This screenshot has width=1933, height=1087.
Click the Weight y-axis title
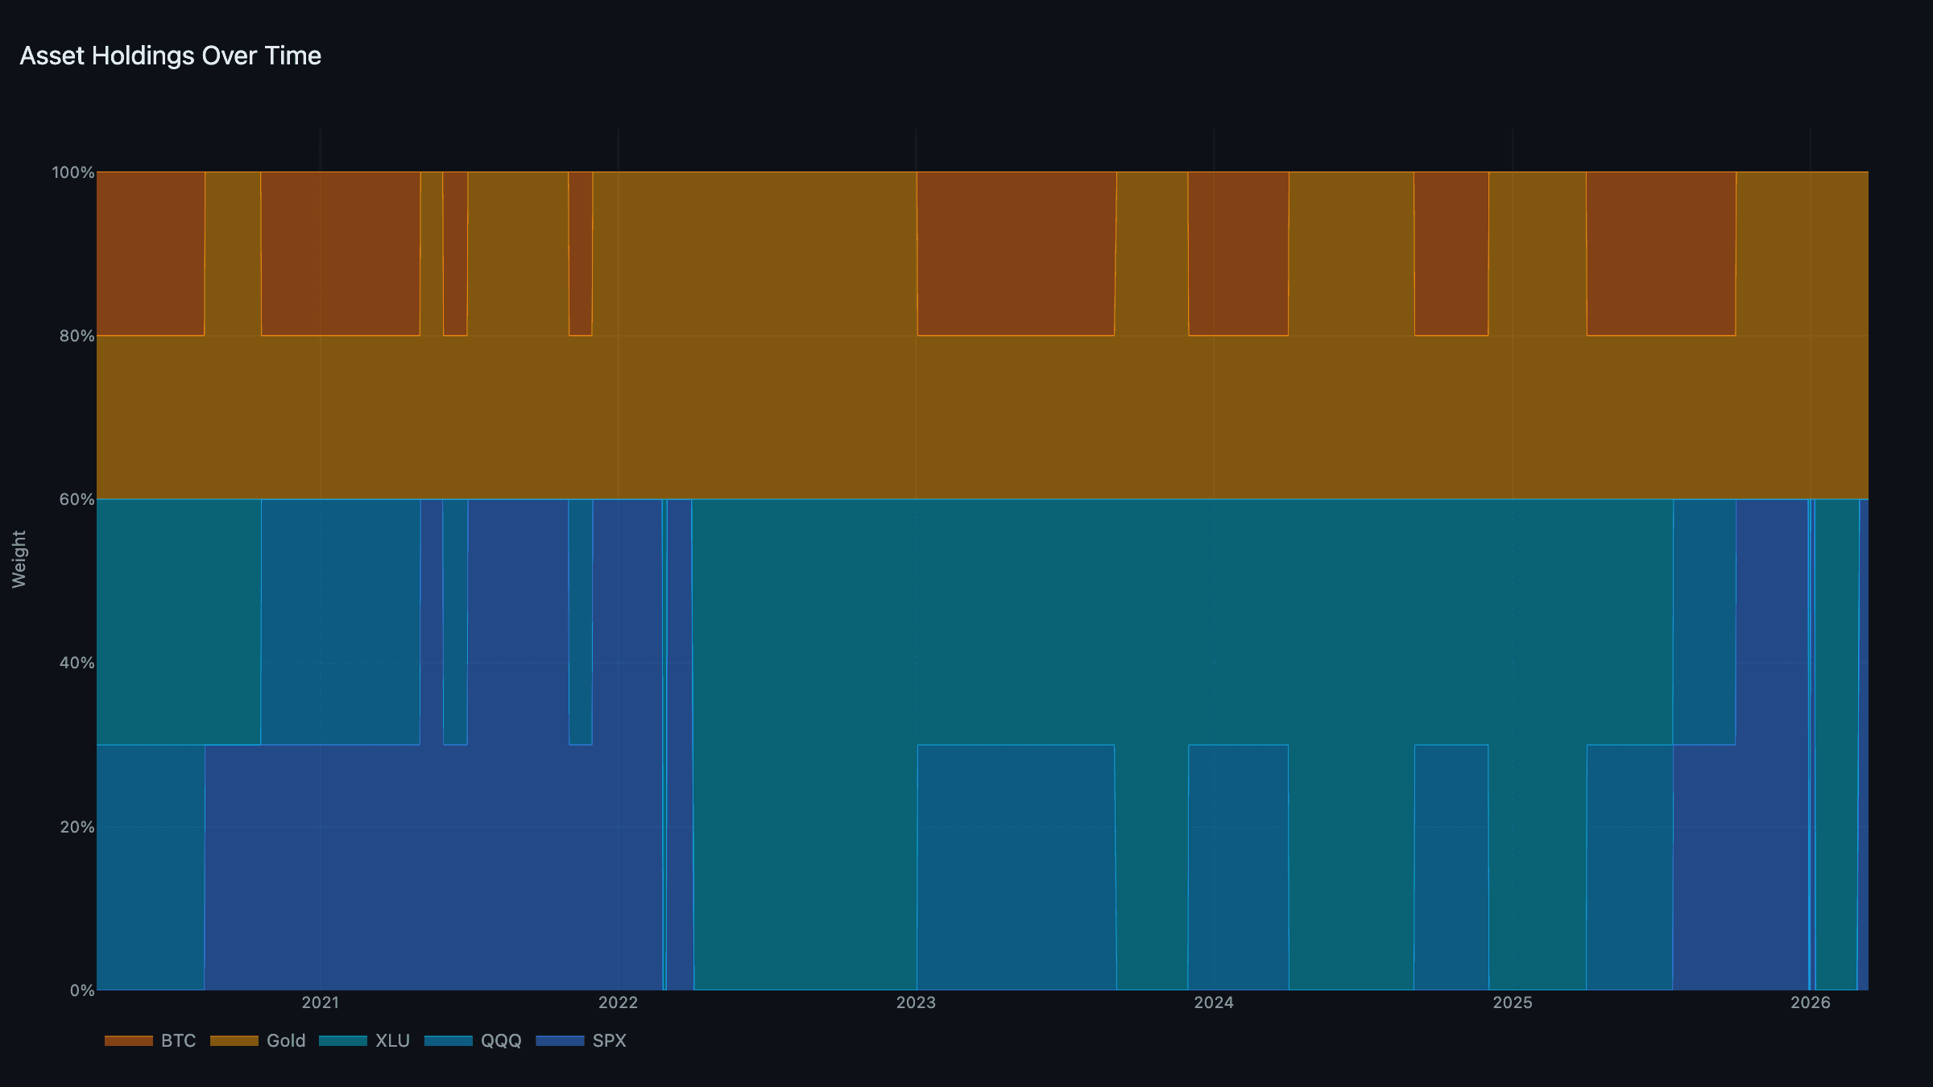point(19,559)
